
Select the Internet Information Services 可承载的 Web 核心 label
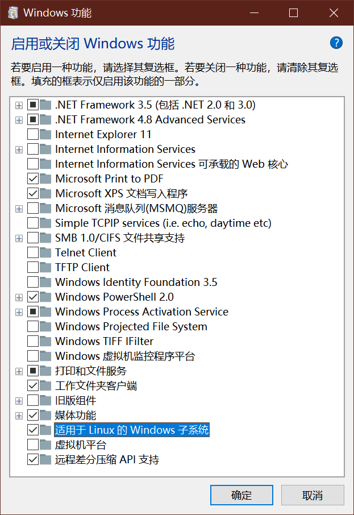(172, 164)
